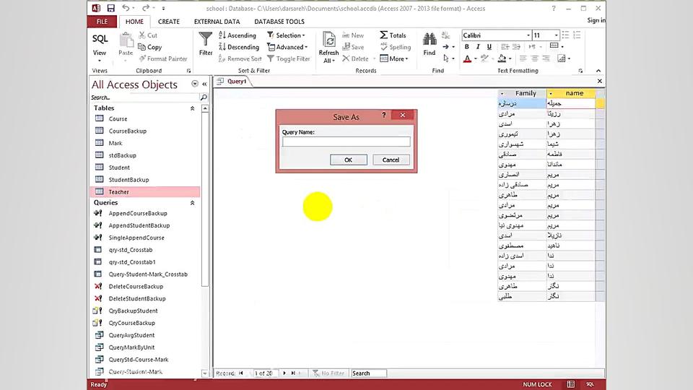Click Delete record command
The width and height of the screenshot is (693, 390).
(355, 58)
